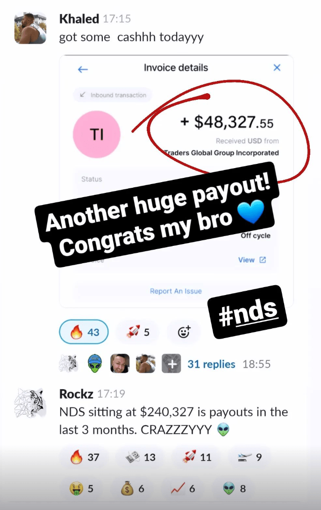Open Rockz's tiger avatar
321x510 pixels.
coord(30,403)
